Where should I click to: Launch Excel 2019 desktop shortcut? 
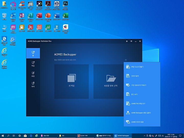point(65,17)
